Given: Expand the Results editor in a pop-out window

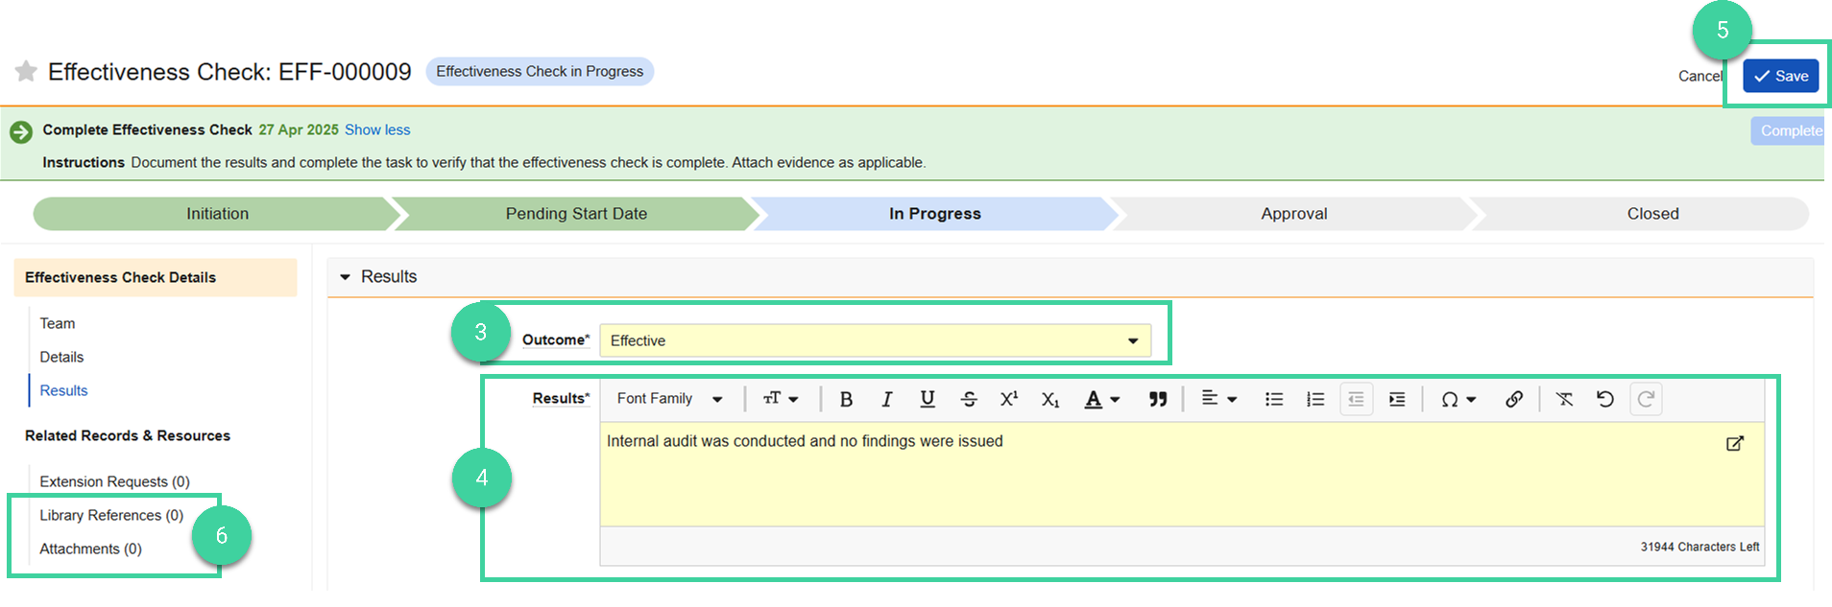Looking at the screenshot, I should pos(1735,443).
